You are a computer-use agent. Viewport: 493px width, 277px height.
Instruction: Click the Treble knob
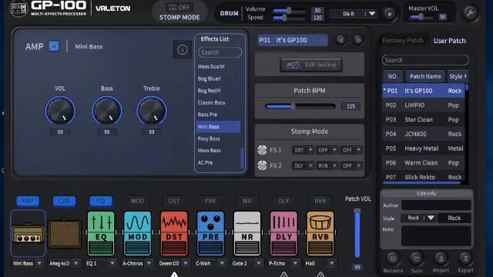tap(152, 111)
